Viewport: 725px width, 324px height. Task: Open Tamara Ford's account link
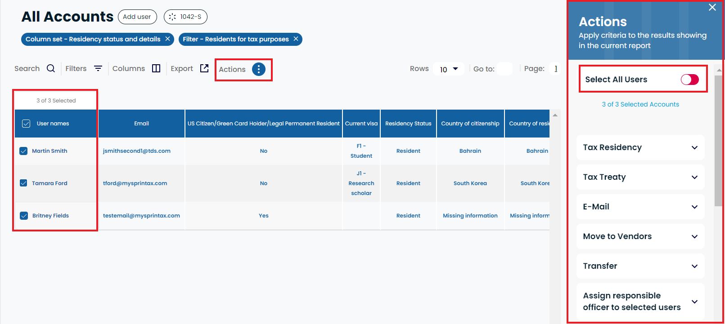click(x=50, y=183)
